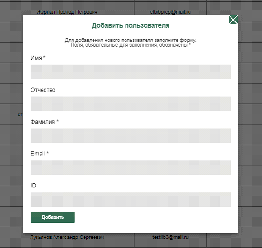Click the Для добавления нового пользователя instruction line
This screenshot has height=248, width=262.
pos(130,40)
